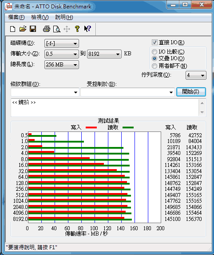Viewport: 214px width, 255px height.
Task: Click the New document toolbar icon
Action: [12, 29]
